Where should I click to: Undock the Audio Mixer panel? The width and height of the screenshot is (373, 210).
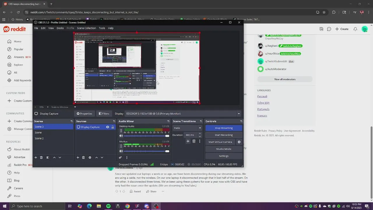(168, 121)
